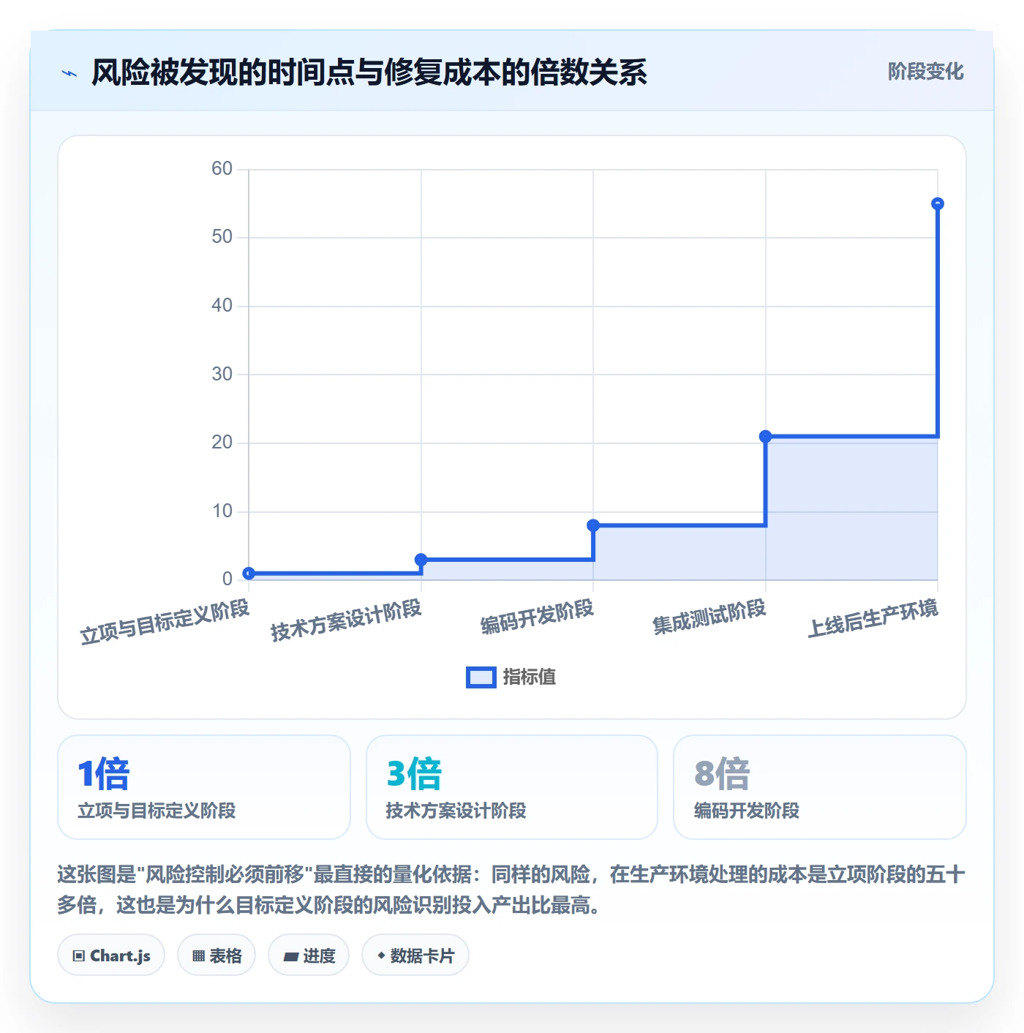Click the 编码开发阶段 x-axis label
This screenshot has width=1024, height=1033.
pyautogui.click(x=538, y=617)
